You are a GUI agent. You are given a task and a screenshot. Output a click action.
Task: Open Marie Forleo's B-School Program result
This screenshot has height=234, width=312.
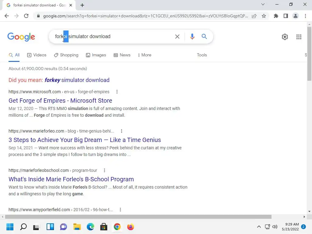point(71,179)
